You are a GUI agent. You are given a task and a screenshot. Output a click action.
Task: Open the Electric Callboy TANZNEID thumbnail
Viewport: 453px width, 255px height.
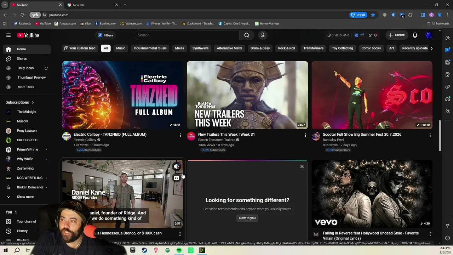(x=123, y=95)
